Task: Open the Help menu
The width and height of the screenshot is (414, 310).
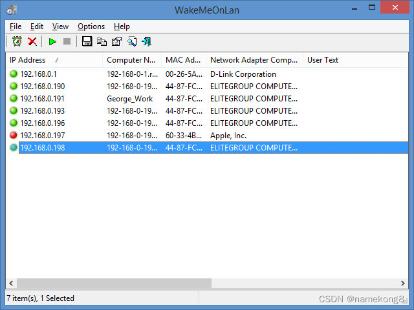Action: coord(122,26)
